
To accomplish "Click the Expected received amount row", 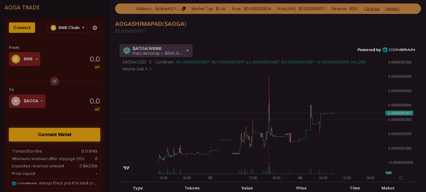I will coord(55,166).
